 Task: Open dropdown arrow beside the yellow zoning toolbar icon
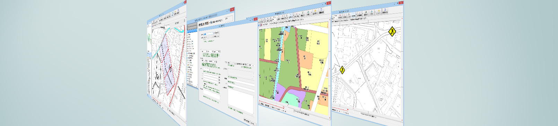click(312, 12)
